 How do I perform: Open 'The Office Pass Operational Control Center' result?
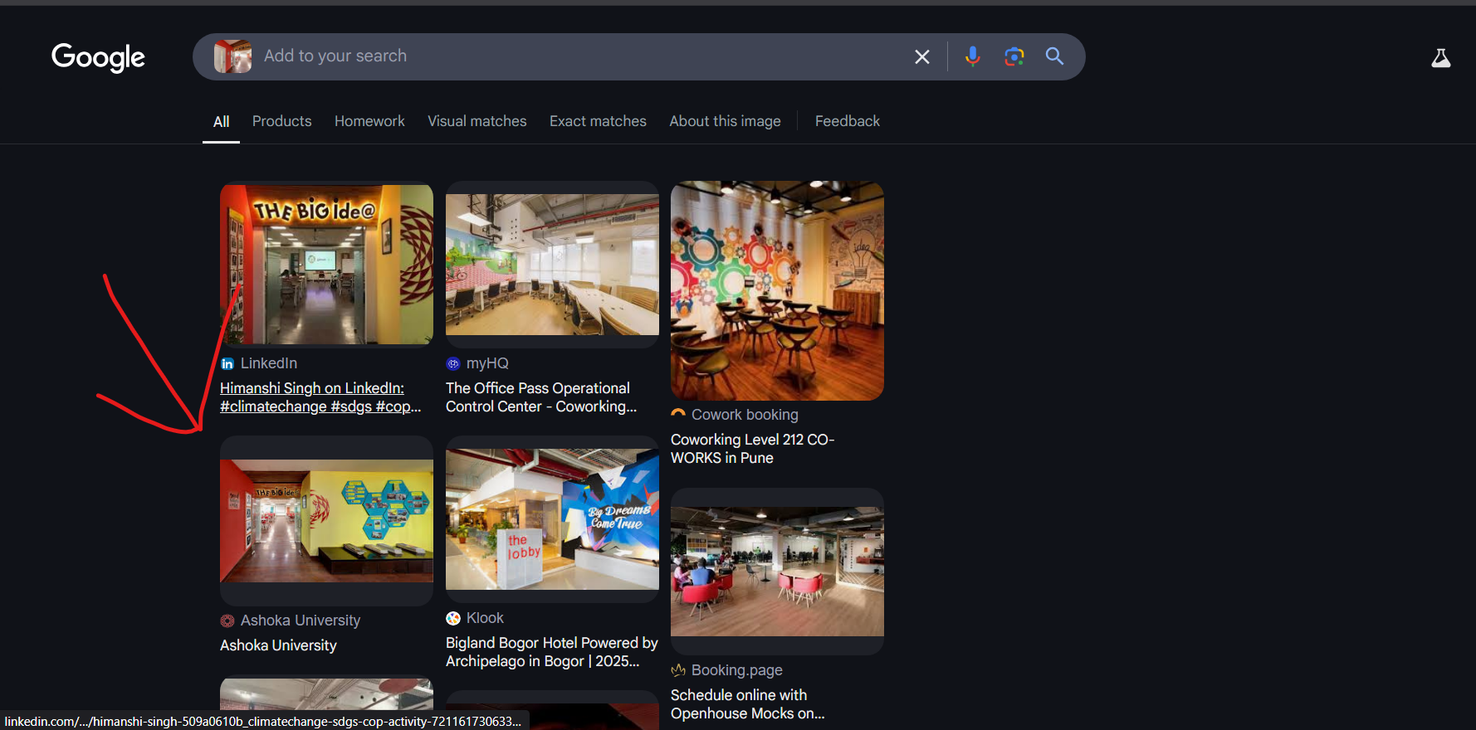click(541, 397)
